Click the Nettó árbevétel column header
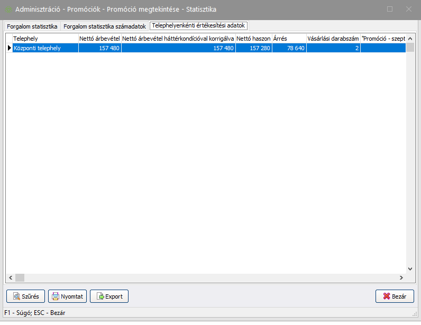This screenshot has width=421, height=325. [x=99, y=39]
